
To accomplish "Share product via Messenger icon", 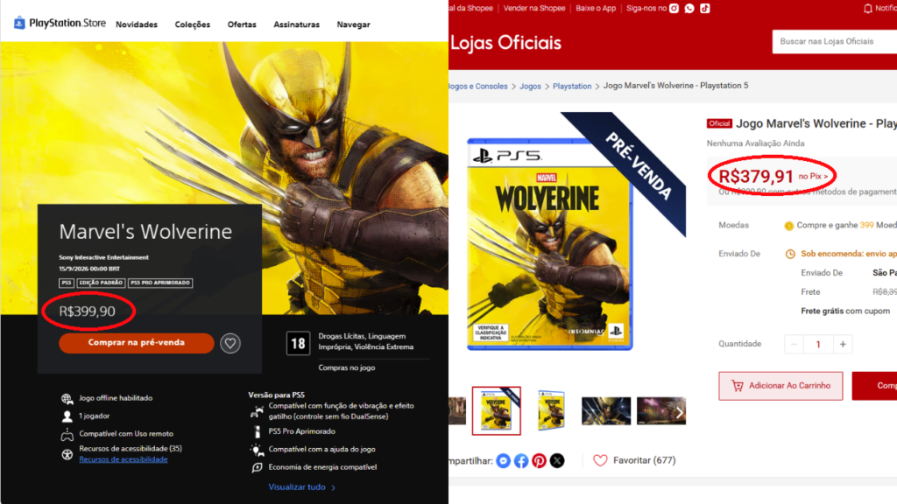I will point(503,460).
